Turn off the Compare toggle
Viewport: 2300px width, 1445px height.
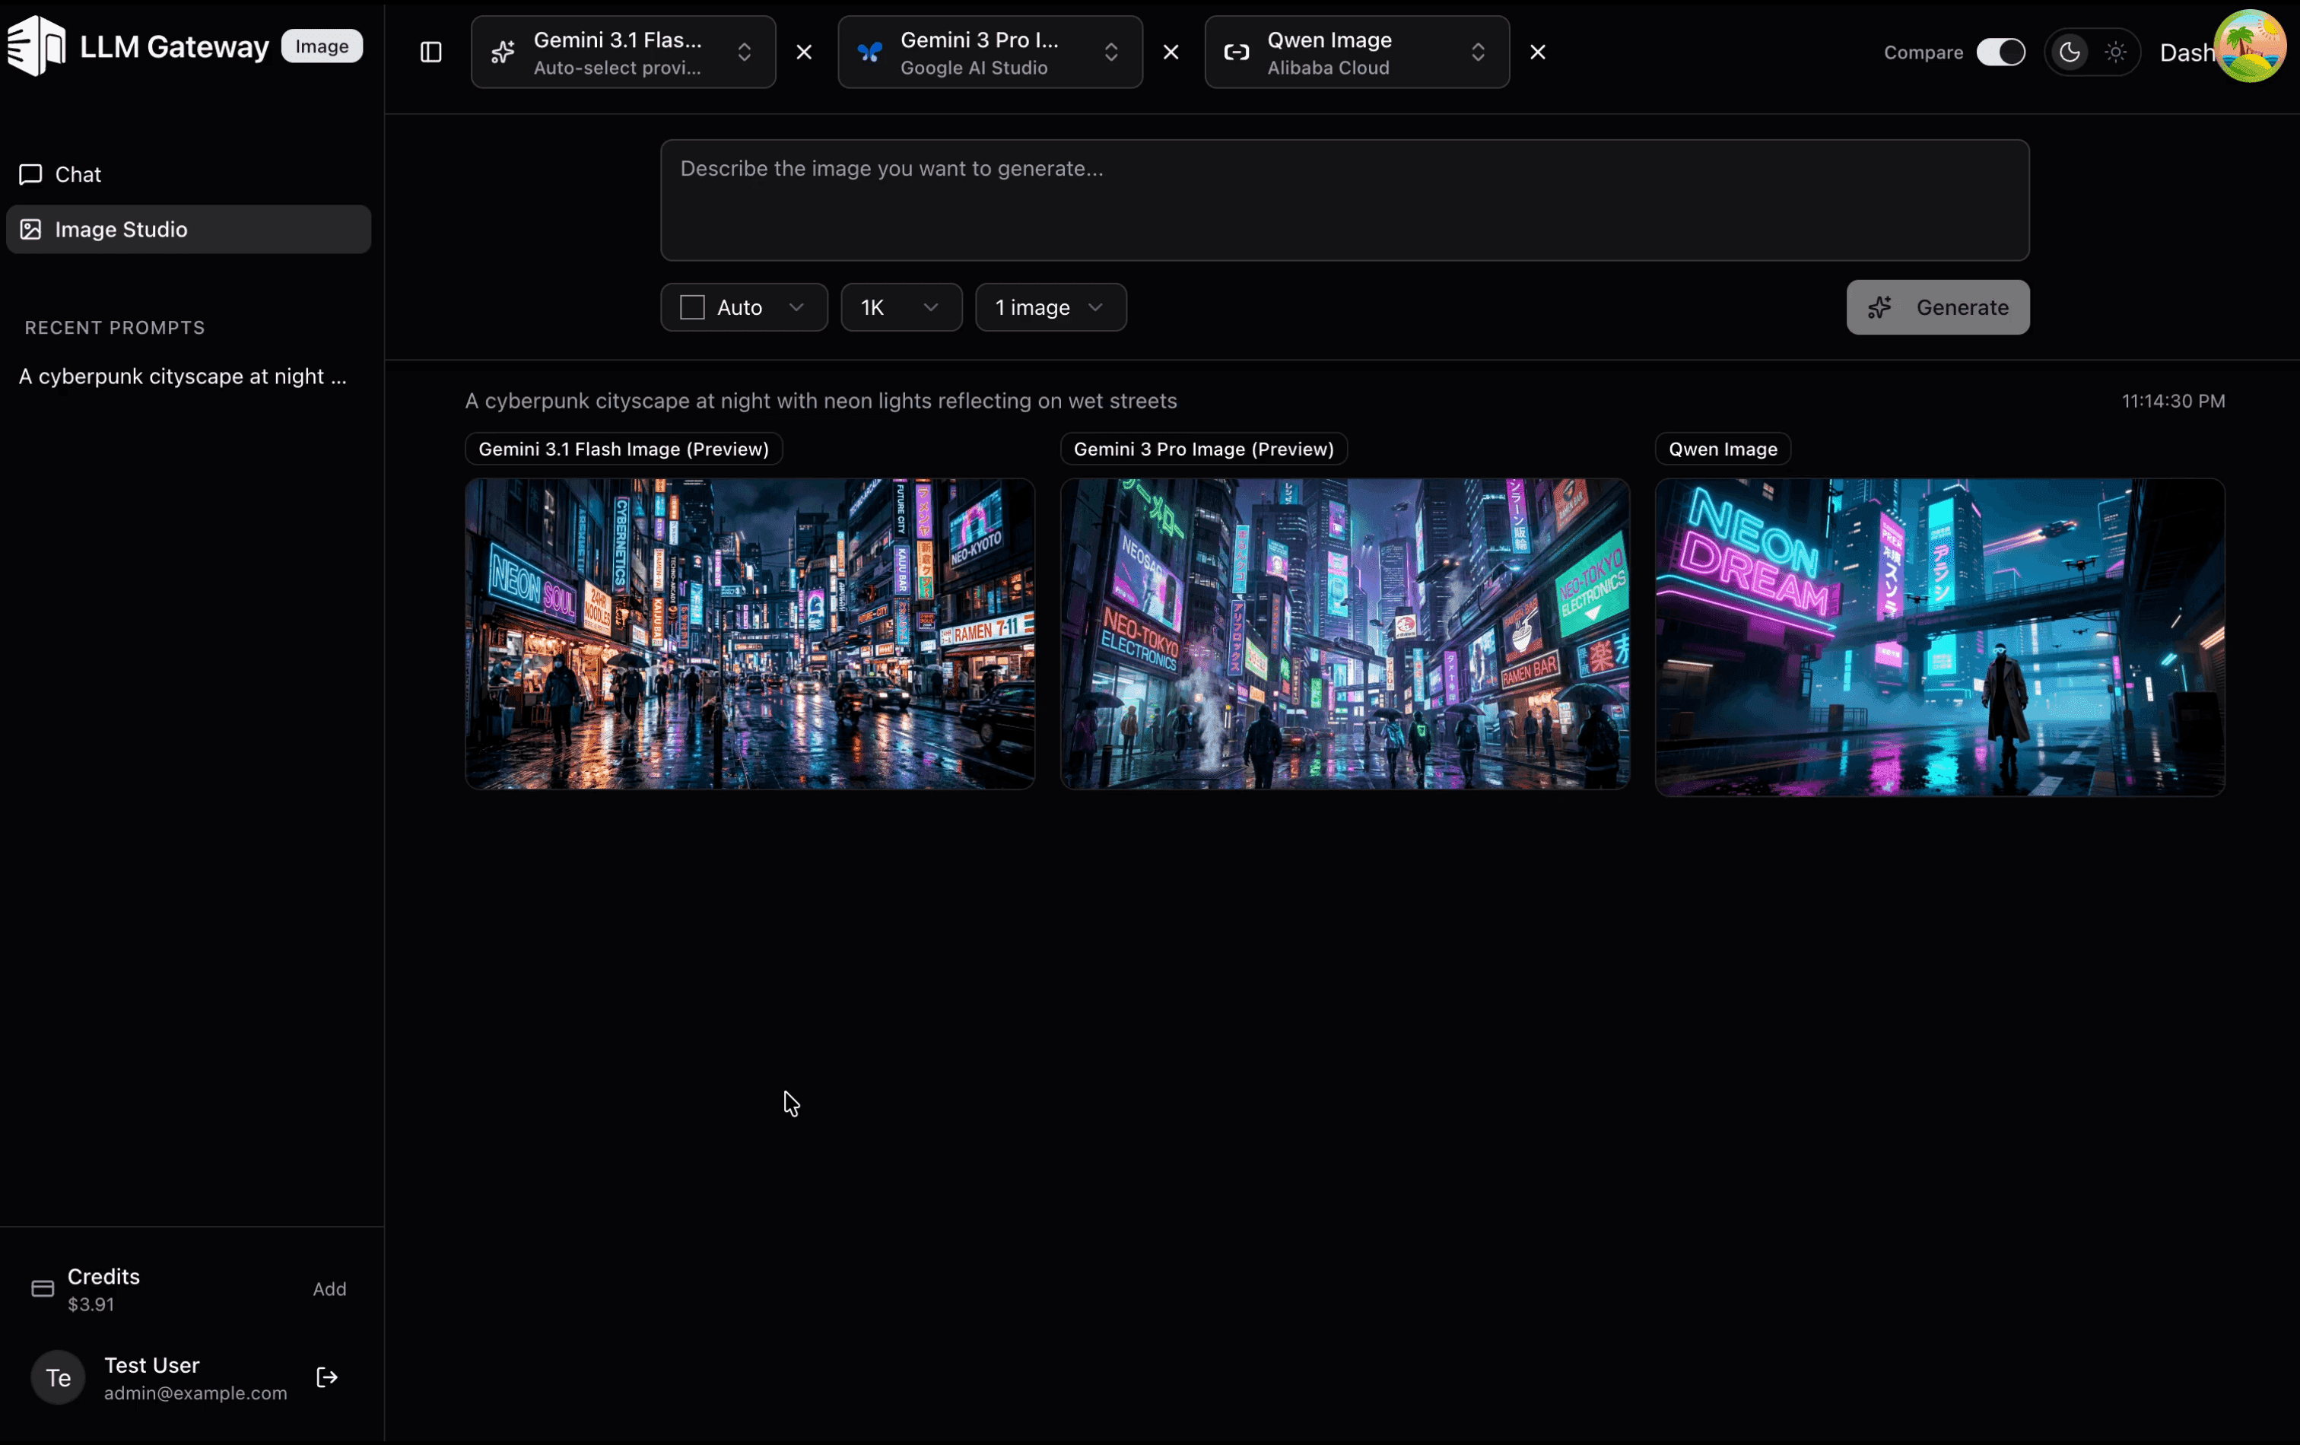[x=2000, y=52]
